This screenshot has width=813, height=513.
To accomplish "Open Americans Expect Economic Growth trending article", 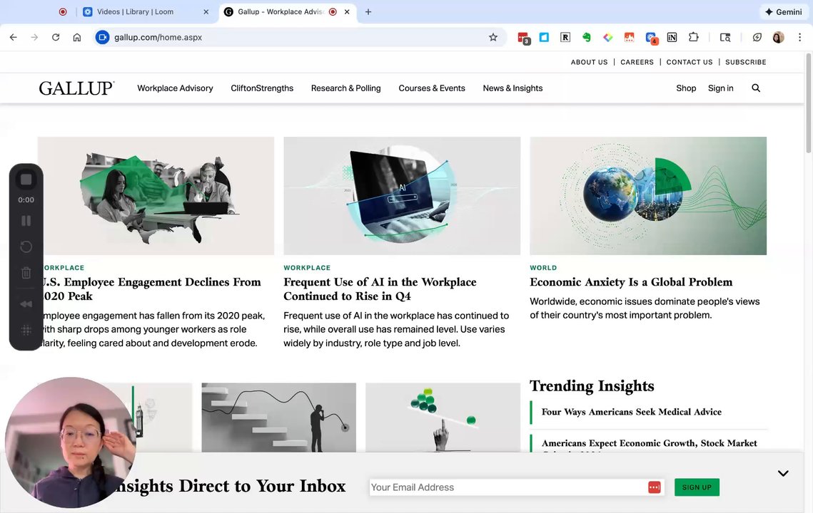I will (649, 445).
